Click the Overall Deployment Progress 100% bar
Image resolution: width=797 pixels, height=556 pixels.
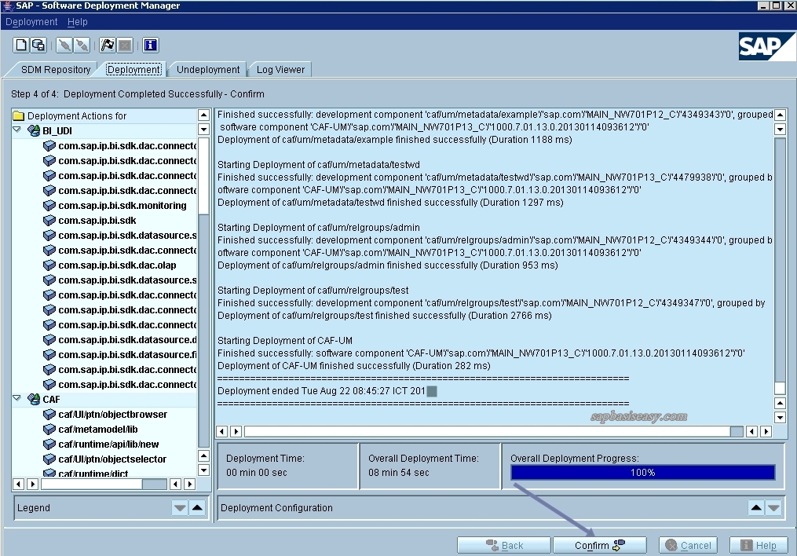[x=643, y=473]
